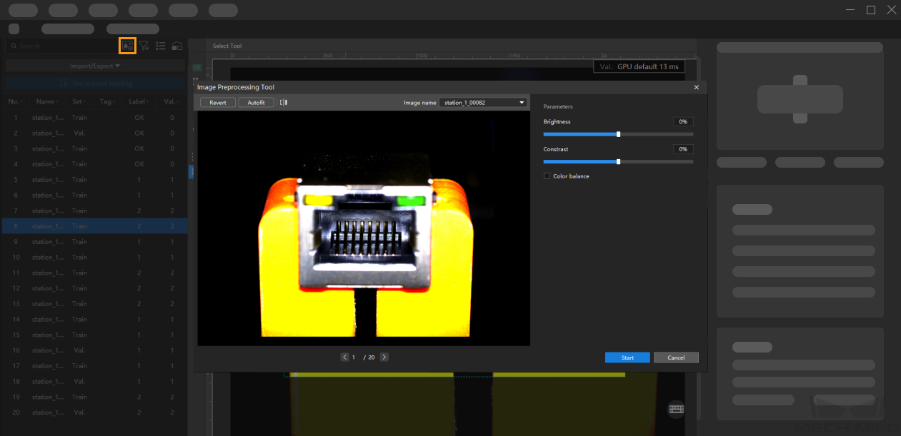The image size is (901, 436).
Task: Toggle the before/after comparison icon
Action: pyautogui.click(x=284, y=103)
